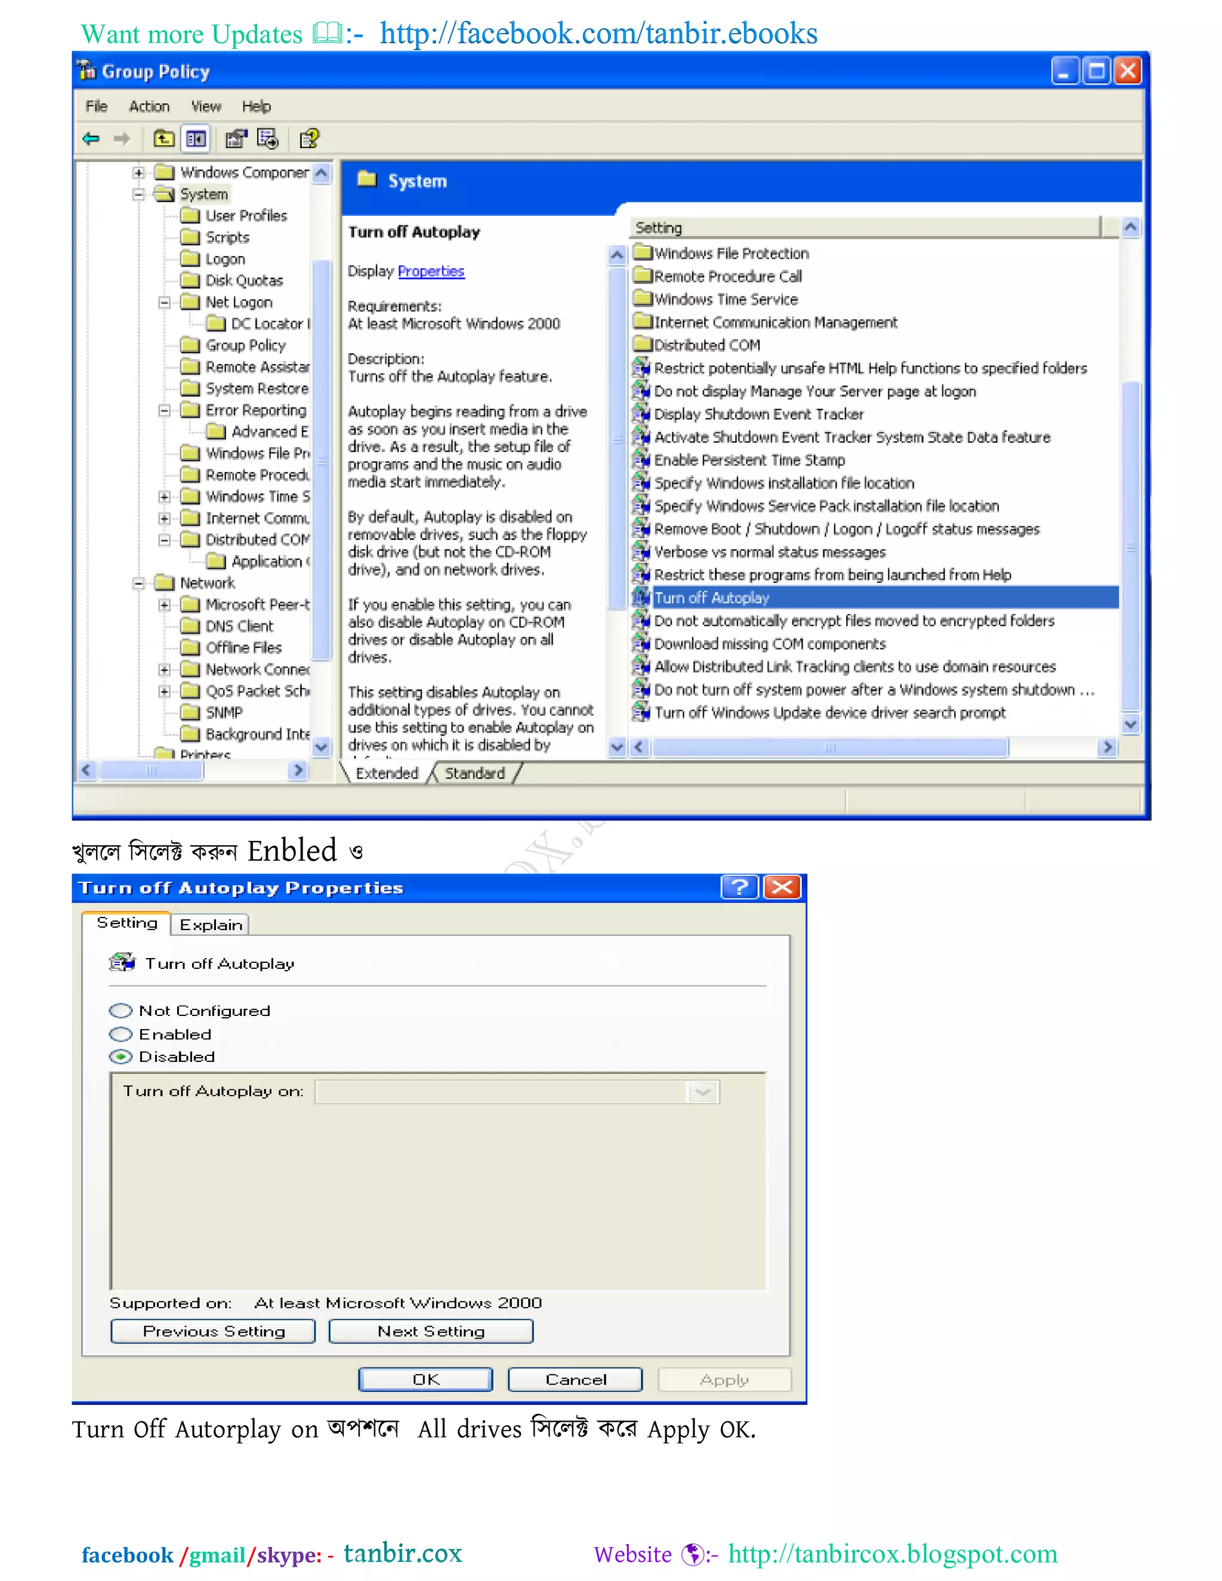Click the Properties toolbar icon
This screenshot has height=1581, width=1222.
pos(235,138)
